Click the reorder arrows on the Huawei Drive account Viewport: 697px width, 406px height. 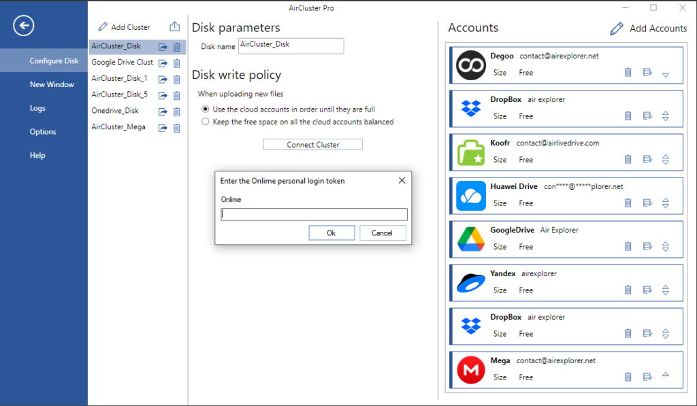point(666,203)
